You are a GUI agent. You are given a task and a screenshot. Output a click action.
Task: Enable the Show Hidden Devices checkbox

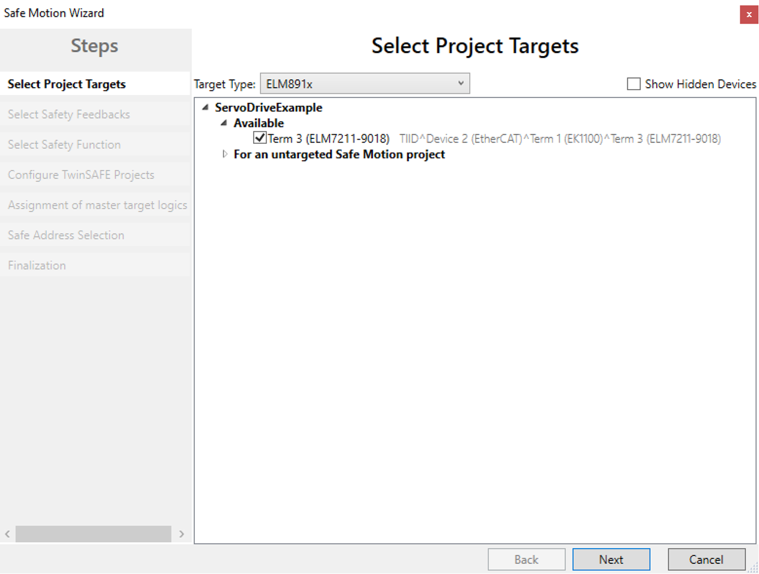633,84
